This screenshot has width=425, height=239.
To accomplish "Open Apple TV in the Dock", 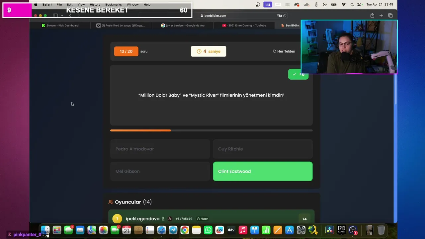I will [231, 230].
